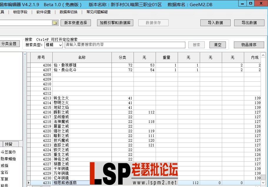Open the 常见问题解疑 menu
268x187 pixels.
(97, 12)
